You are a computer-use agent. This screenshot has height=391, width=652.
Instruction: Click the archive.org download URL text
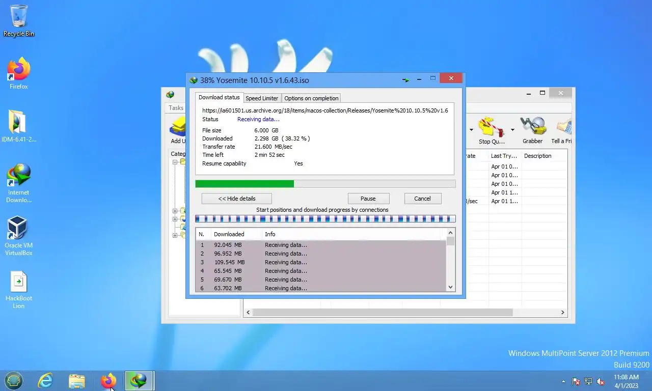(x=325, y=110)
